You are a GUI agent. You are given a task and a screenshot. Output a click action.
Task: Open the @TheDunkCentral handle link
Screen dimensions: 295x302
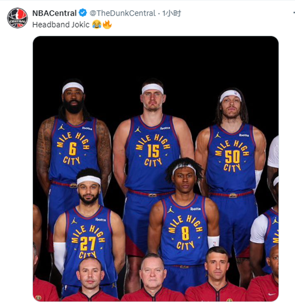[x=122, y=13]
